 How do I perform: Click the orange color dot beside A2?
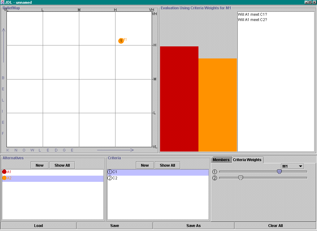[x=4, y=178]
